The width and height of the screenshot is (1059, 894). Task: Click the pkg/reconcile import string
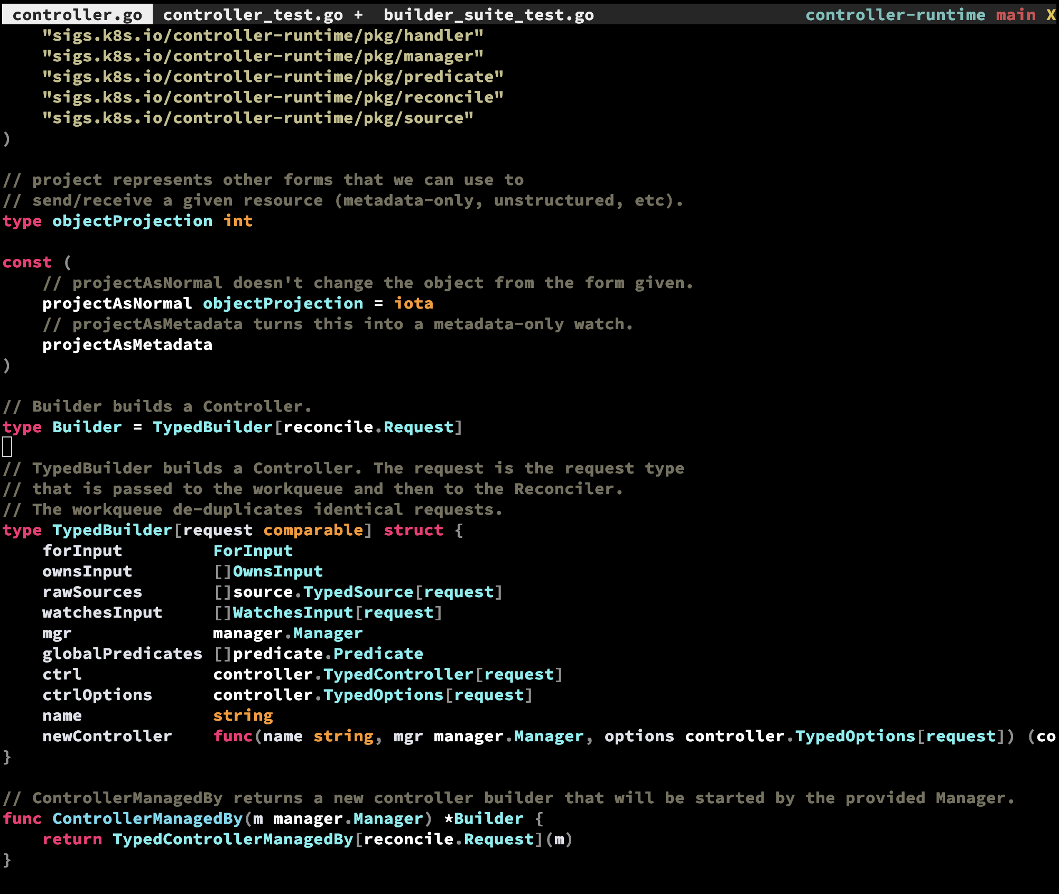pyautogui.click(x=273, y=97)
